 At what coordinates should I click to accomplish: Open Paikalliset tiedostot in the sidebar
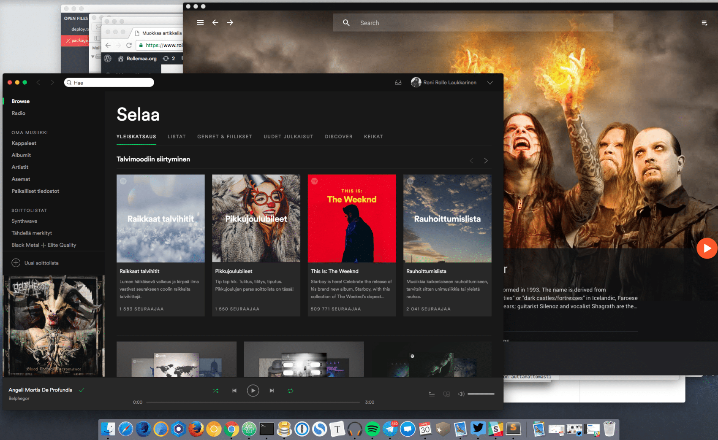35,191
